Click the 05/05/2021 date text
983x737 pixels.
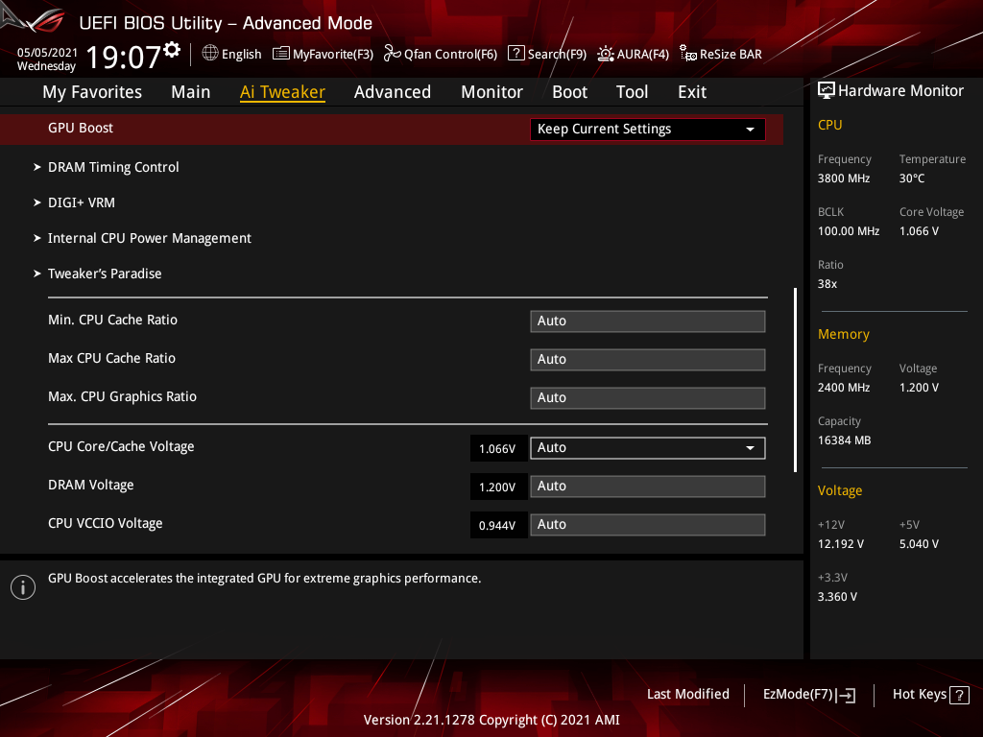coord(47,53)
